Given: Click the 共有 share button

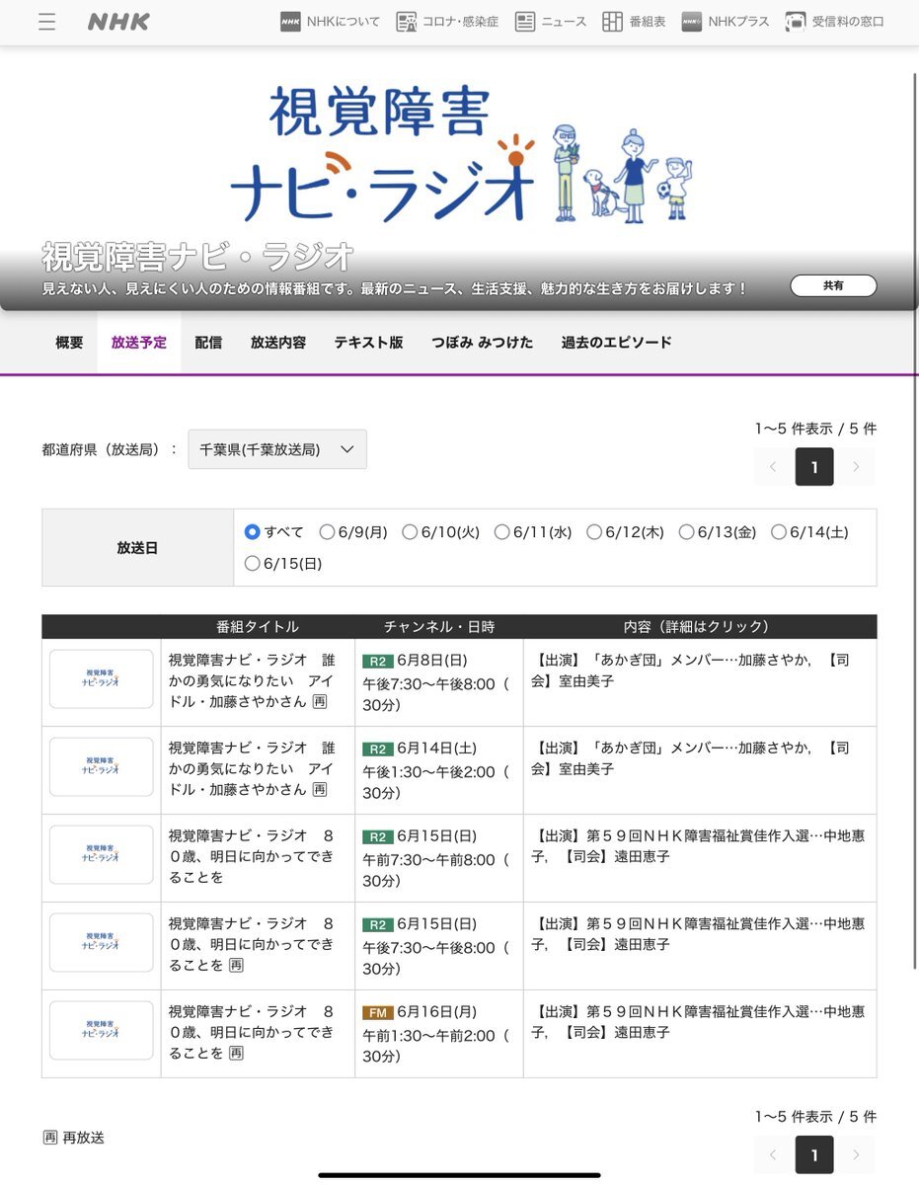Looking at the screenshot, I should coord(833,285).
